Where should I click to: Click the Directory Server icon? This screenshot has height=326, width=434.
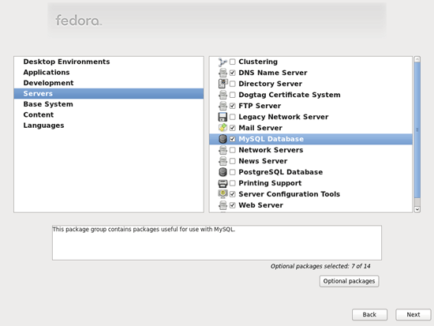point(223,84)
